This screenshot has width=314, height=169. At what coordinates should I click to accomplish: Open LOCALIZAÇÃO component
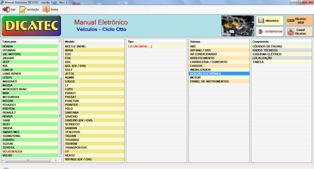click(x=281, y=58)
